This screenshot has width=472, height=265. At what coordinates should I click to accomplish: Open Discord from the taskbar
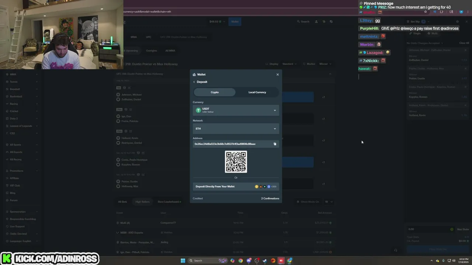[x=249, y=261]
